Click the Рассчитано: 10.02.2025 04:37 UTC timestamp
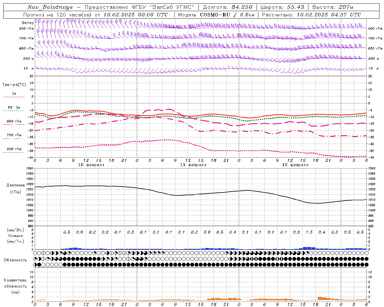The image size is (384, 307). tap(311, 15)
